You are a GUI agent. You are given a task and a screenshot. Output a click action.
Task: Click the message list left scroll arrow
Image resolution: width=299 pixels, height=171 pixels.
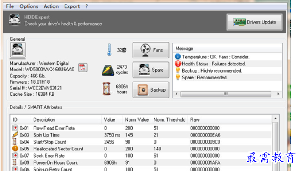(x=176, y=94)
